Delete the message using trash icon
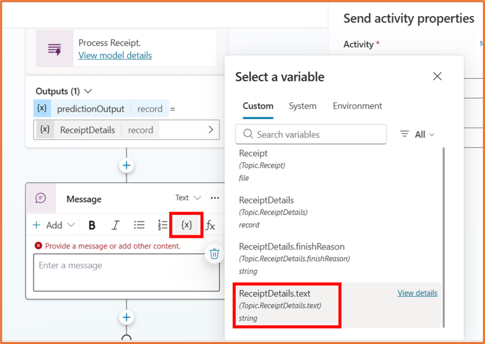 [x=214, y=254]
